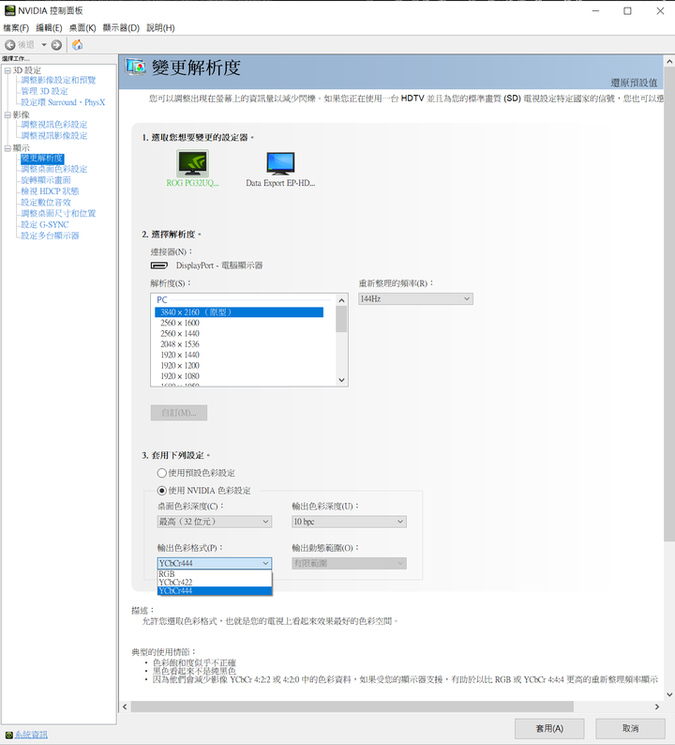The width and height of the screenshot is (675, 745).
Task: Click resolution list scroll up arrow
Action: (341, 300)
